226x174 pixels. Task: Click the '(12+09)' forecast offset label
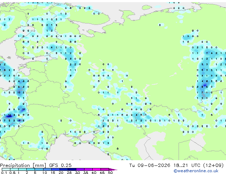click(214, 165)
